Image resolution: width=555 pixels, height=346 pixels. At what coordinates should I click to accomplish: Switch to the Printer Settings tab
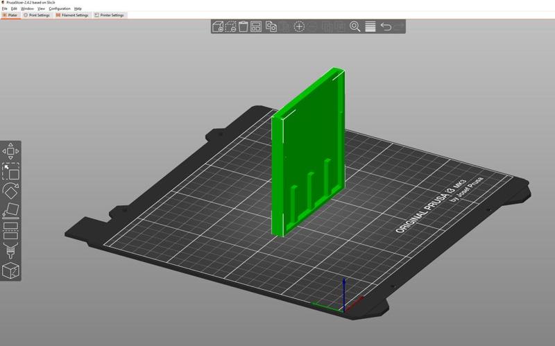click(110, 15)
